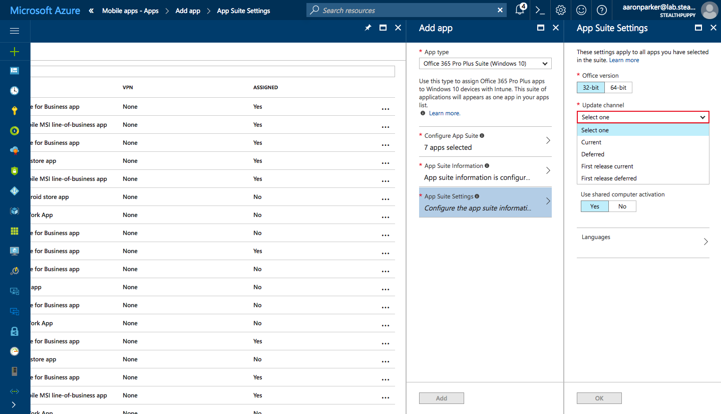This screenshot has width=721, height=414.
Task: Click the OK button
Action: click(599, 398)
